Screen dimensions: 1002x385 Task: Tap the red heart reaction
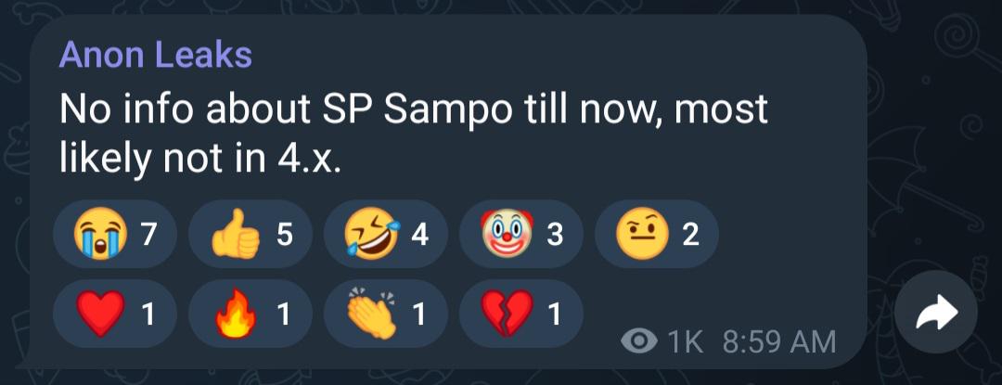tap(115, 314)
